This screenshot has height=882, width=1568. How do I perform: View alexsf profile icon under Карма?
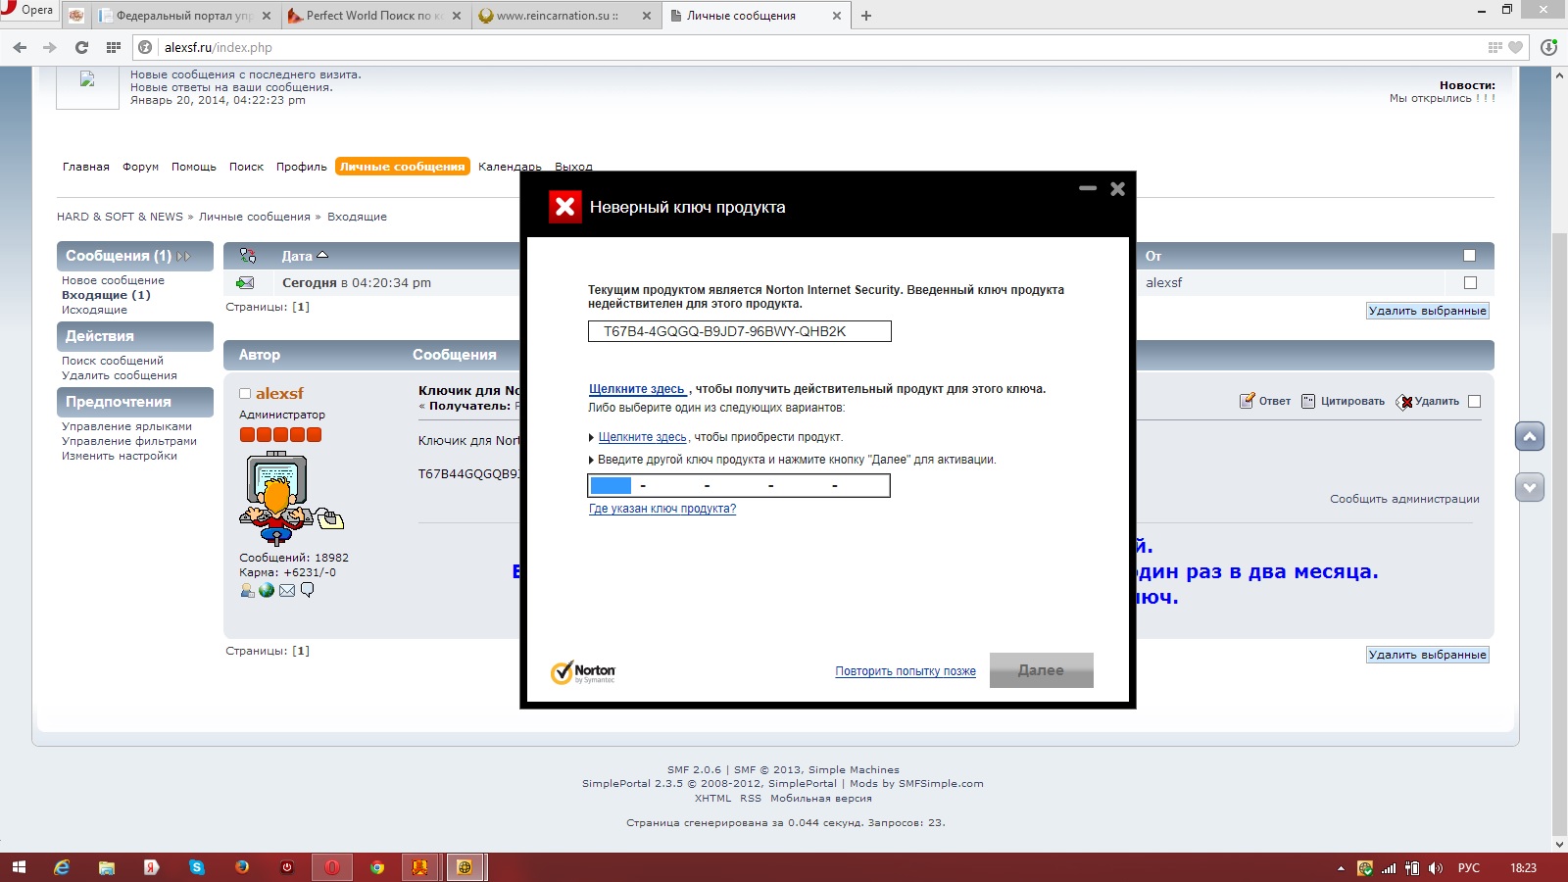point(247,590)
